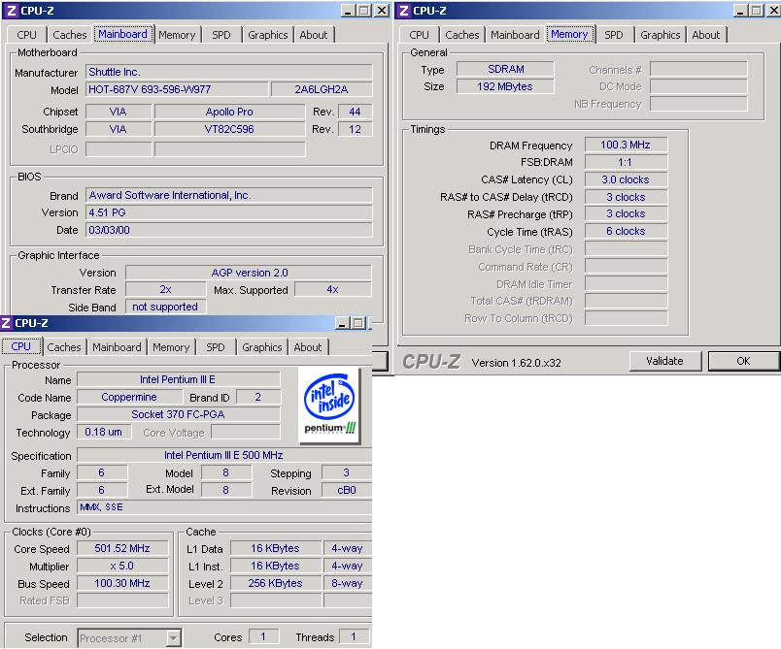Click the Cycle Time value 6 clocks

(626, 231)
